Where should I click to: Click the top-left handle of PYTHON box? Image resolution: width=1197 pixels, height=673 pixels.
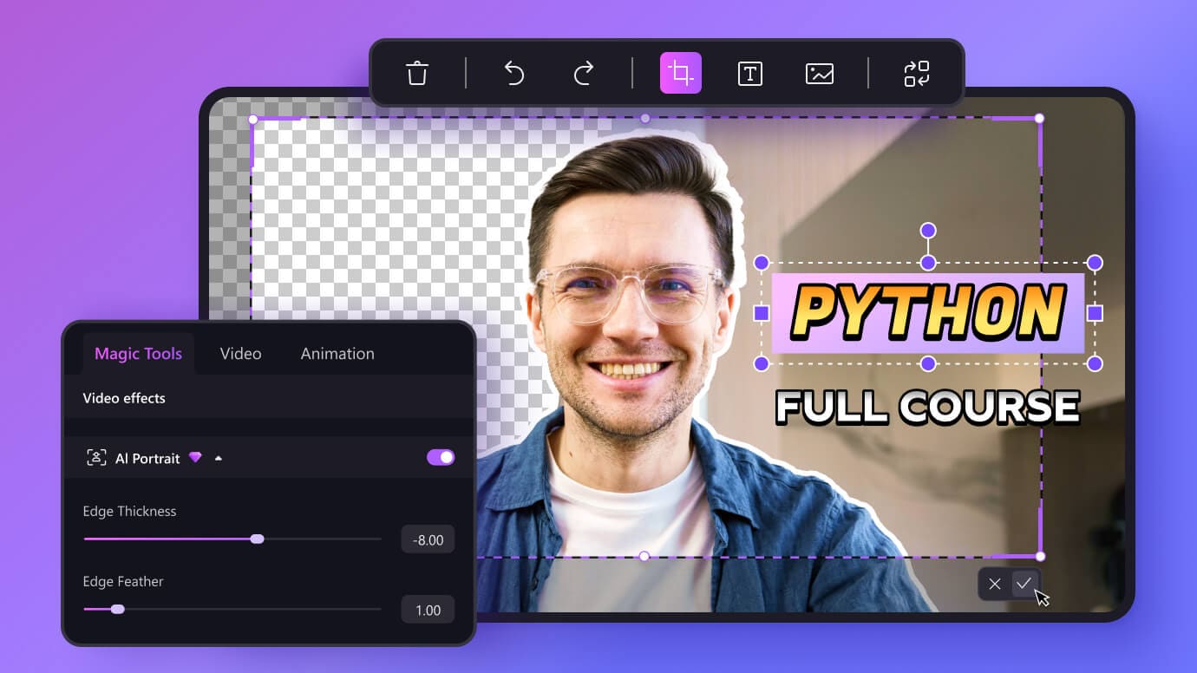[x=762, y=263]
